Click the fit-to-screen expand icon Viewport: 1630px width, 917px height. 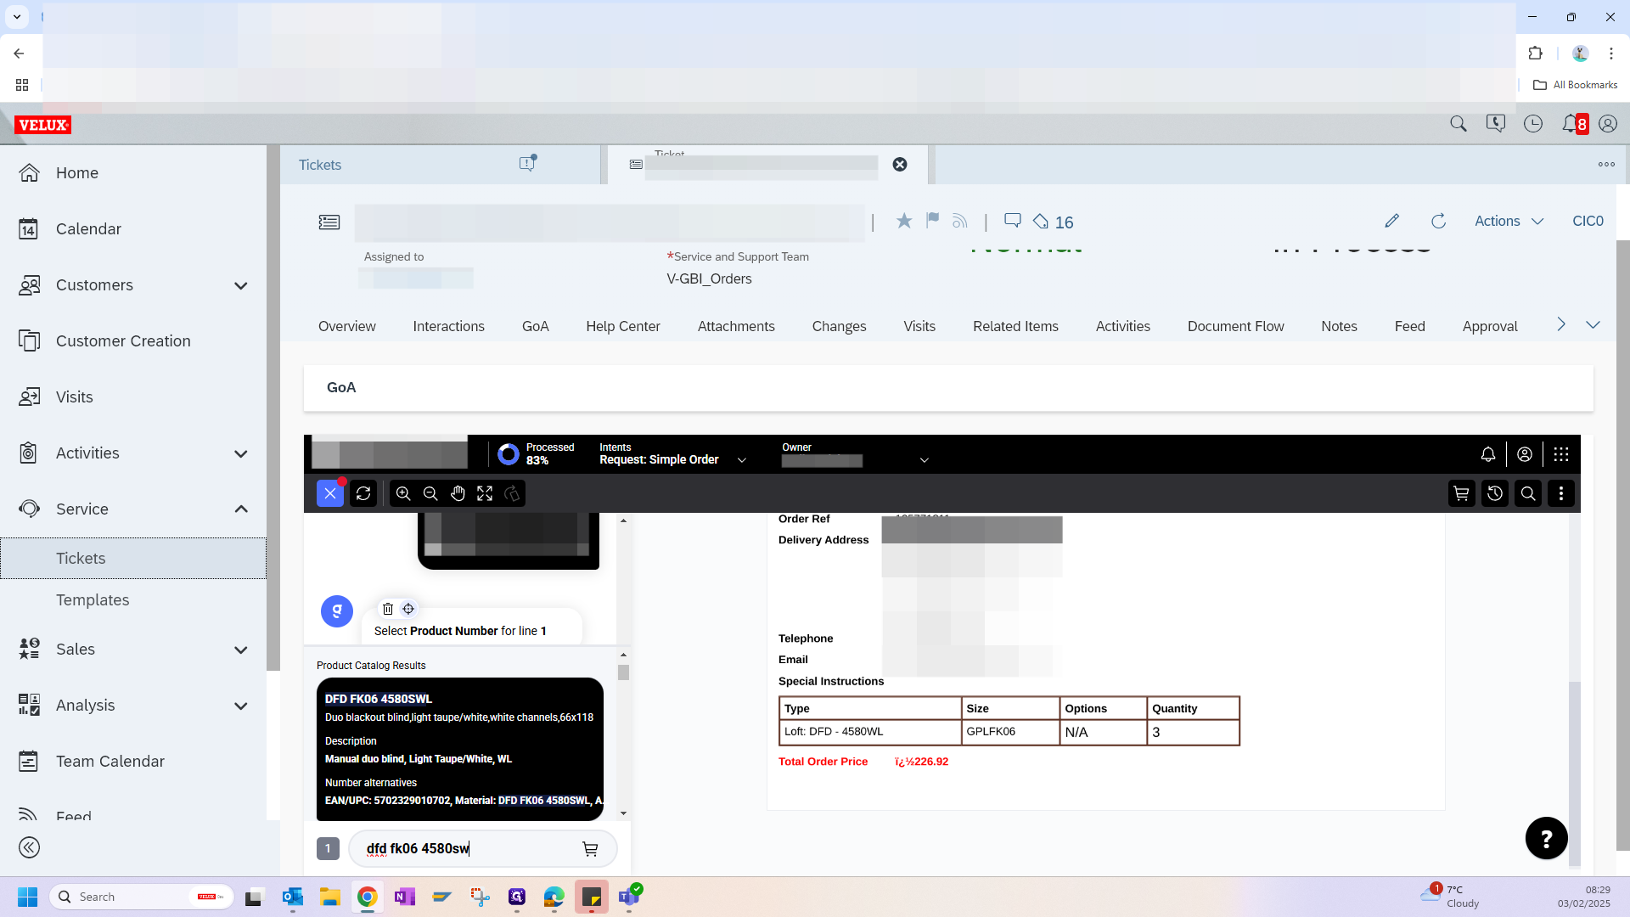(485, 493)
